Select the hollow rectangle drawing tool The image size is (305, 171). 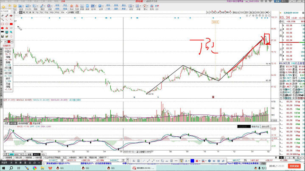coord(3,24)
